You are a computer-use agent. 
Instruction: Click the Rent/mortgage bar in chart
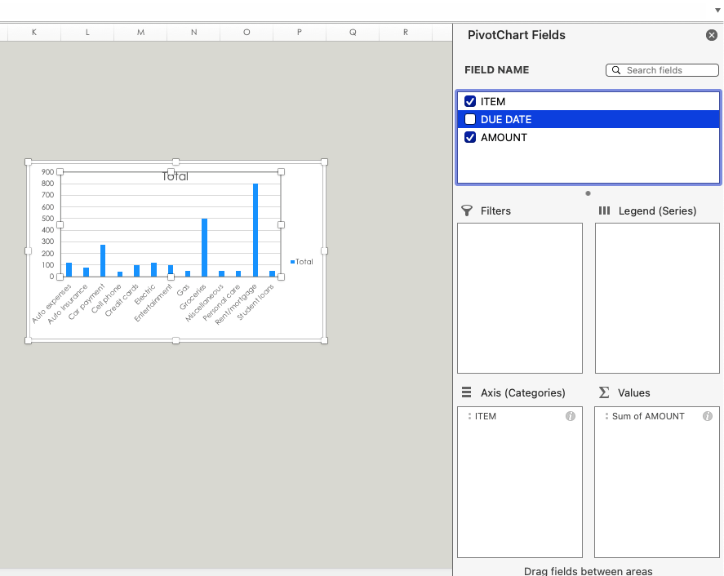tap(255, 230)
